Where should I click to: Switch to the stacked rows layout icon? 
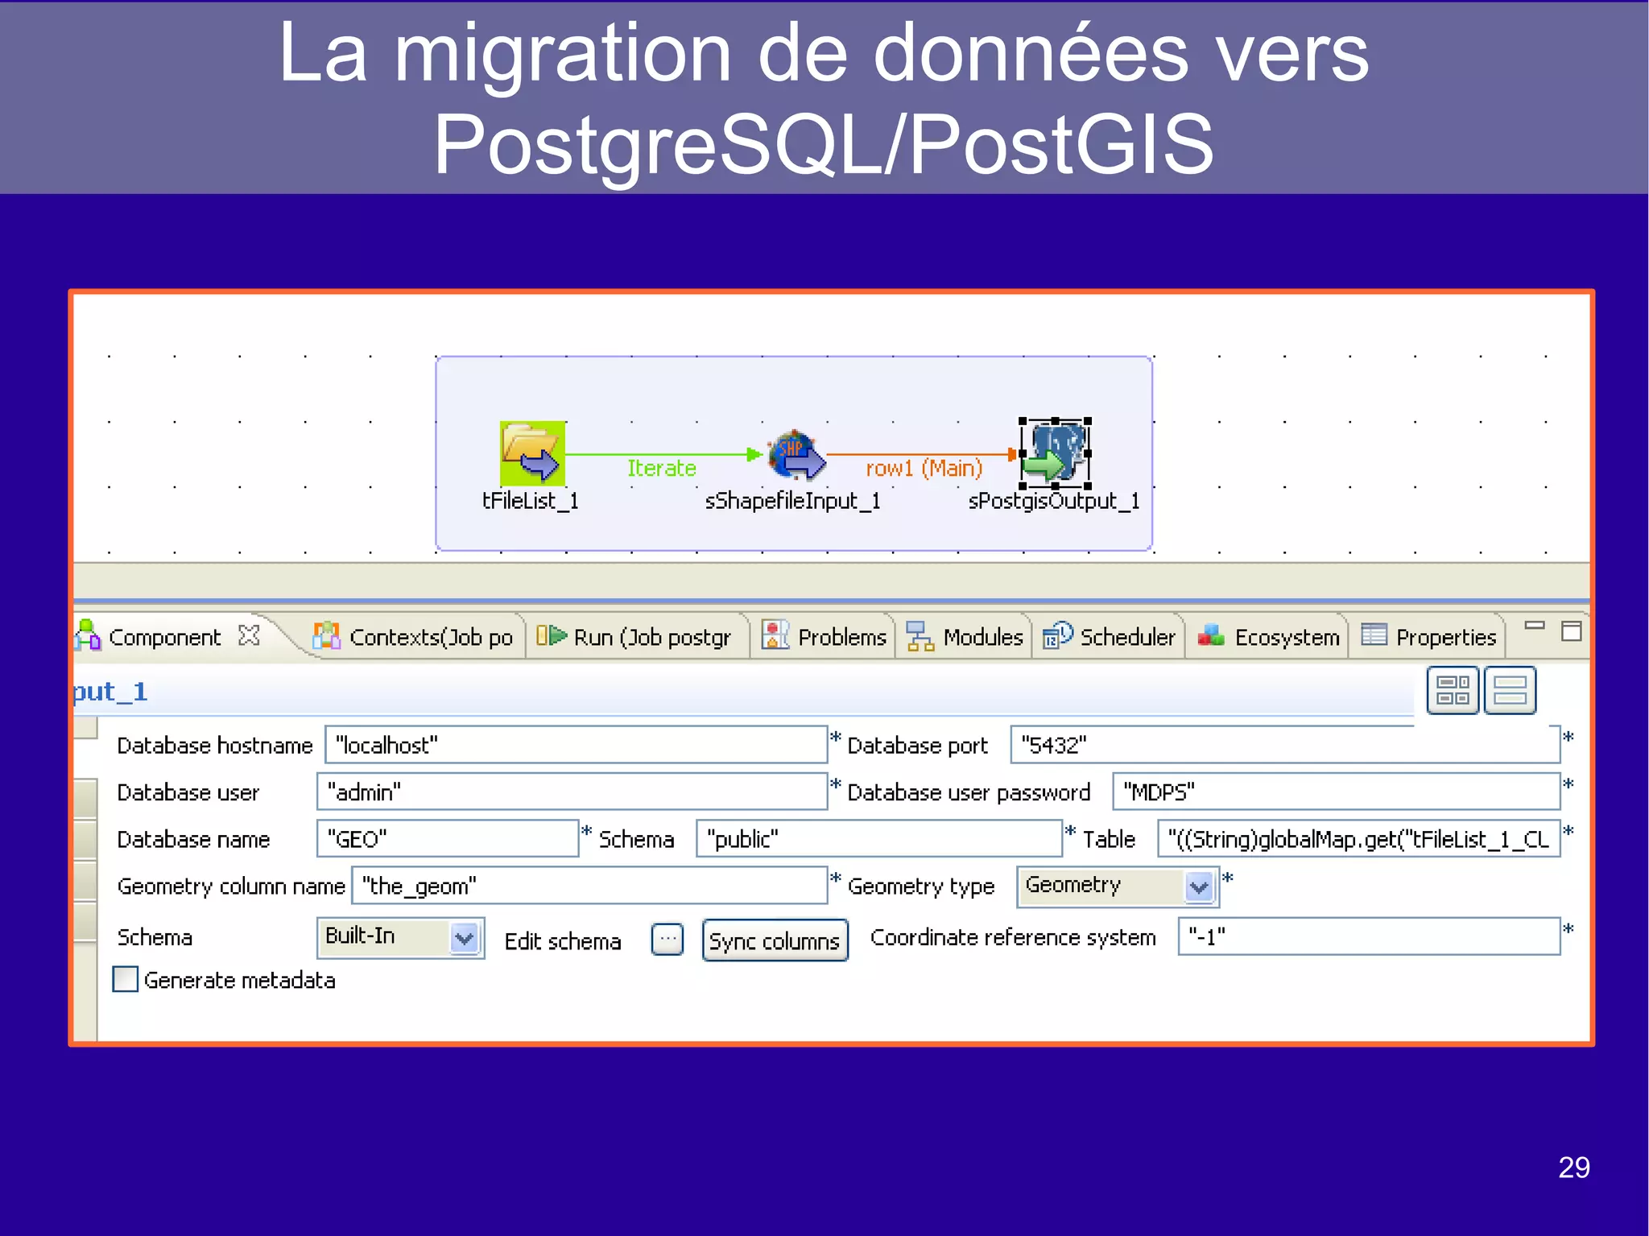pos(1510,690)
